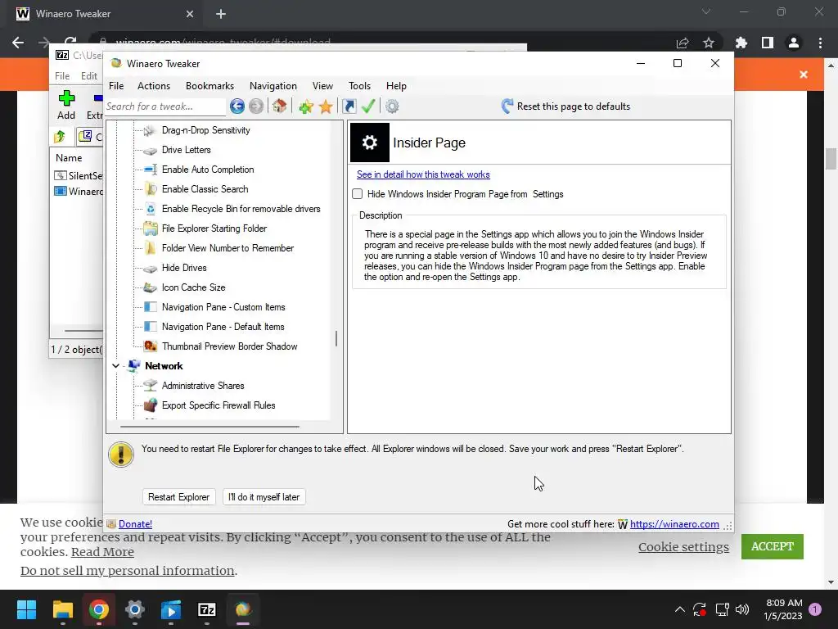Viewport: 838px width, 629px height.
Task: Select Drag-n-Drop Sensitivity tree item
Action: tap(205, 130)
